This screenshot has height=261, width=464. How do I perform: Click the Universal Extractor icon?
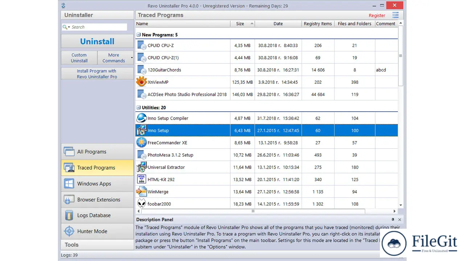141,167
